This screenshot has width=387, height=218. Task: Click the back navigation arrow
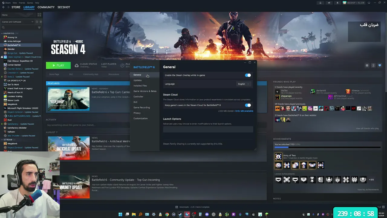[3, 7]
